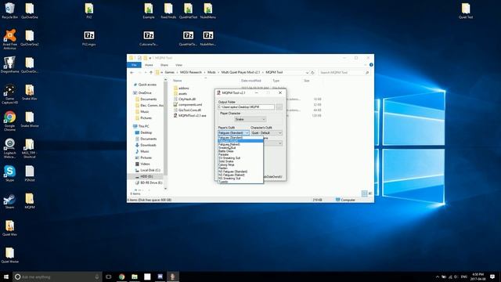This screenshot has height=282, width=501.
Task: Choose Cyborg Ninja in outfit list
Action: (240, 164)
